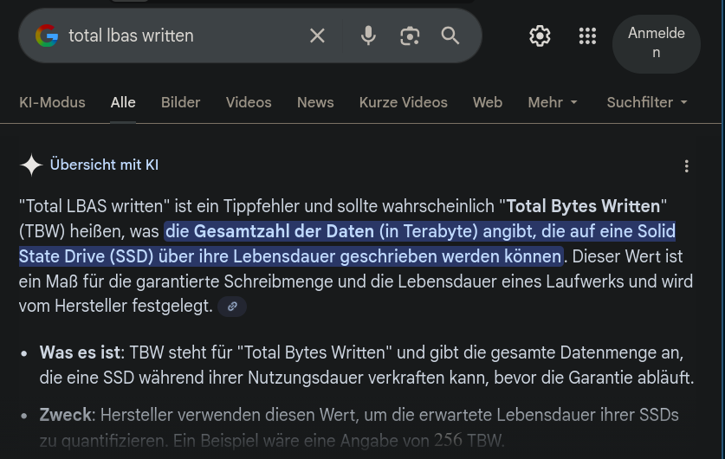The width and height of the screenshot is (725, 459).
Task: Open the AI overview three-dot menu
Action: click(686, 165)
